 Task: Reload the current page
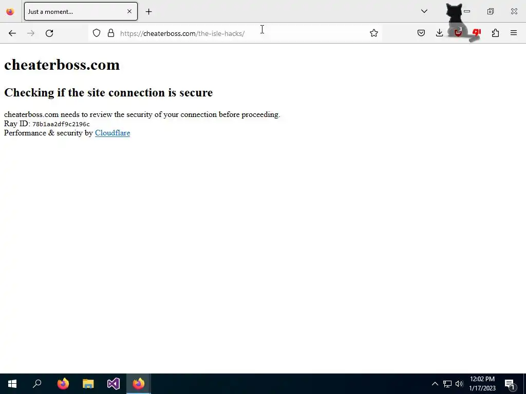tap(49, 33)
